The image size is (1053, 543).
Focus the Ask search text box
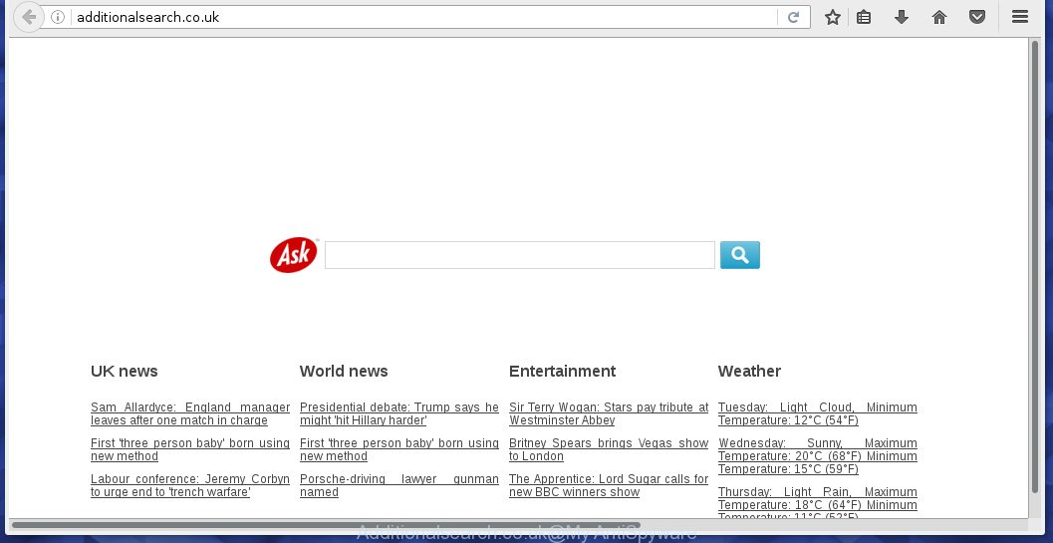pyautogui.click(x=520, y=255)
